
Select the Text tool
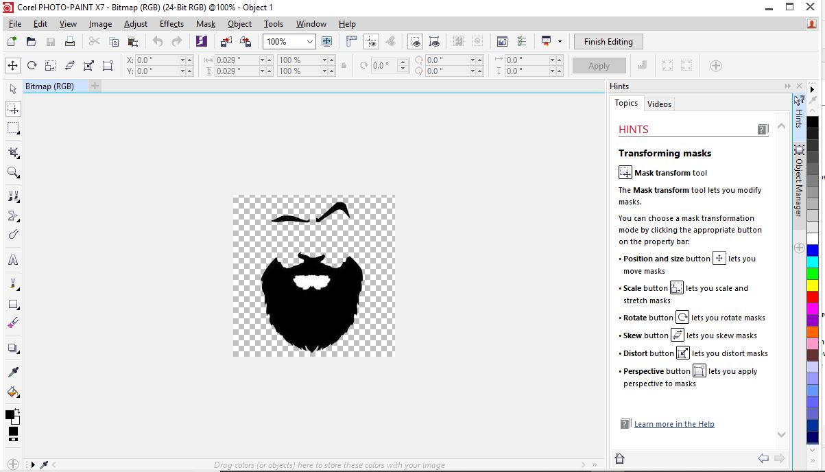coord(13,260)
